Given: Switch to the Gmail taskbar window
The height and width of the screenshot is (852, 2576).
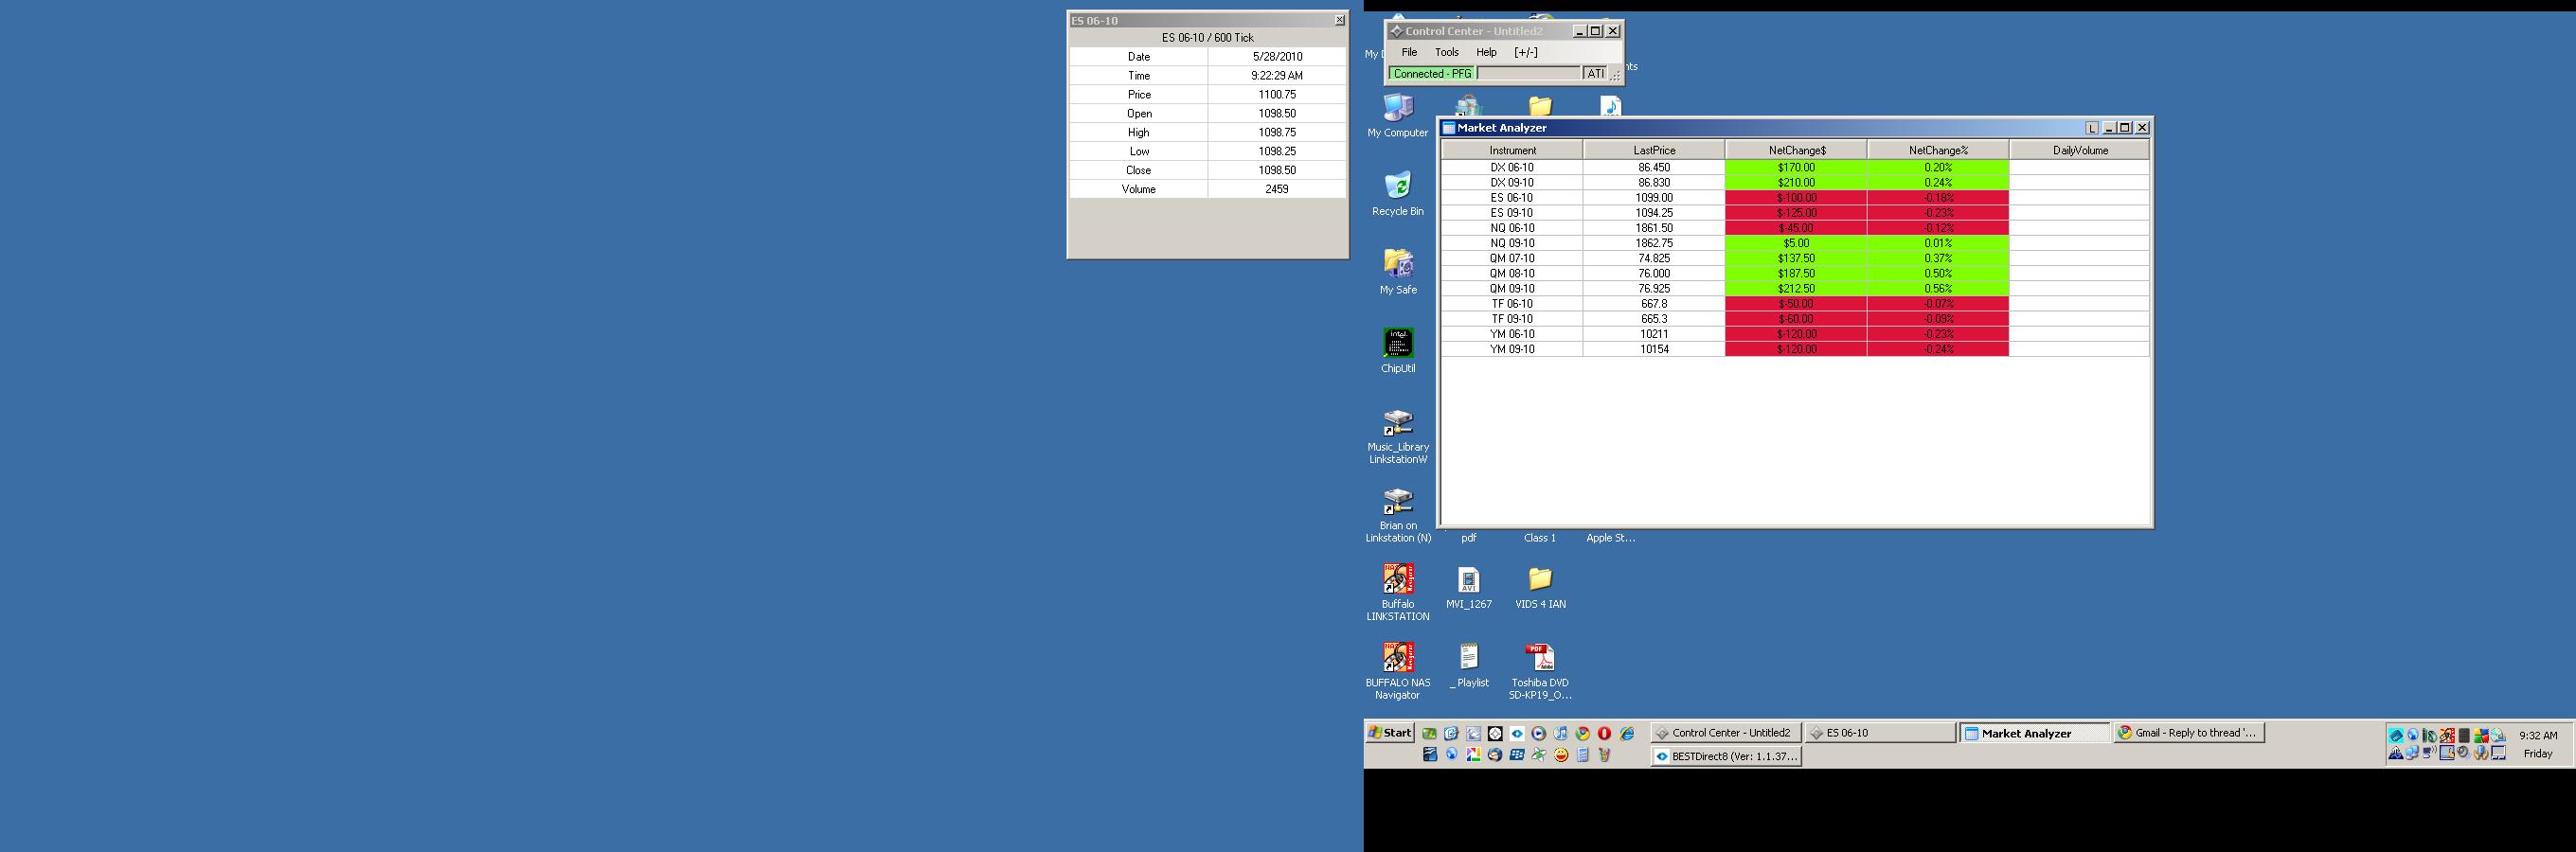Looking at the screenshot, I should [2187, 733].
